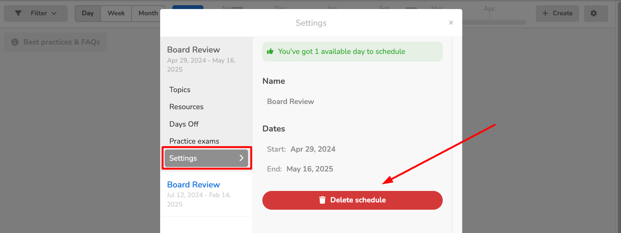This screenshot has height=233, width=621.
Task: Open the Best practices & FAQs link
Action: coord(61,42)
